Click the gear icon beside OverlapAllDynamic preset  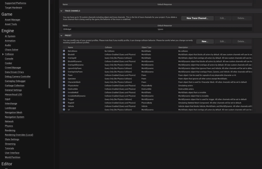coord(64,65)
